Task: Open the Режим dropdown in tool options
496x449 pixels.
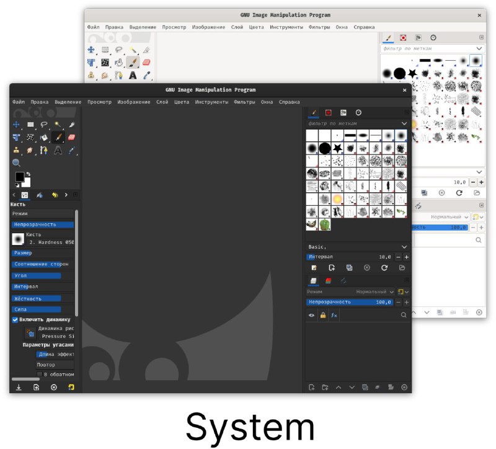Action: pyautogui.click(x=42, y=213)
